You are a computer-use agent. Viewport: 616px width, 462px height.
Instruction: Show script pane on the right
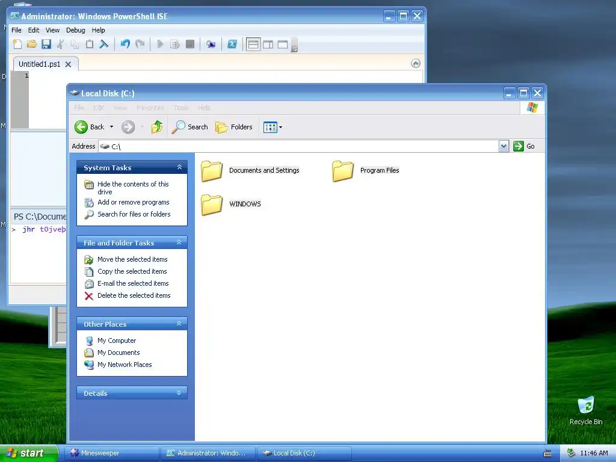[268, 45]
